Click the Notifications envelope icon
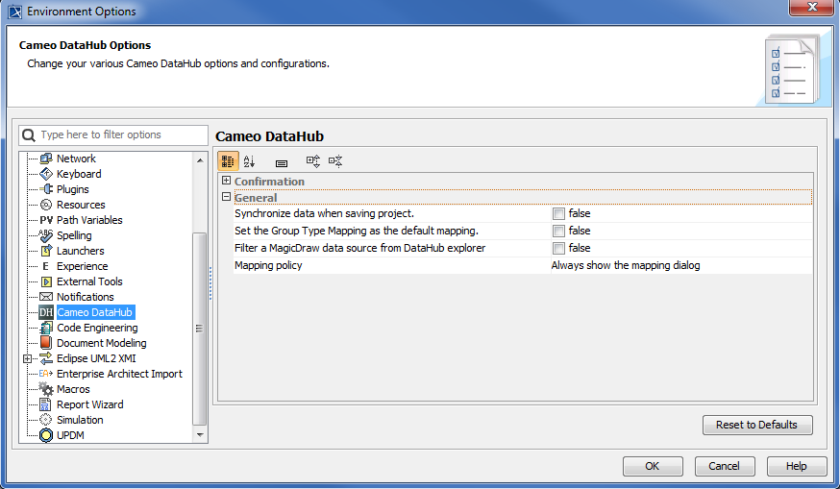The height and width of the screenshot is (489, 840). pos(46,297)
